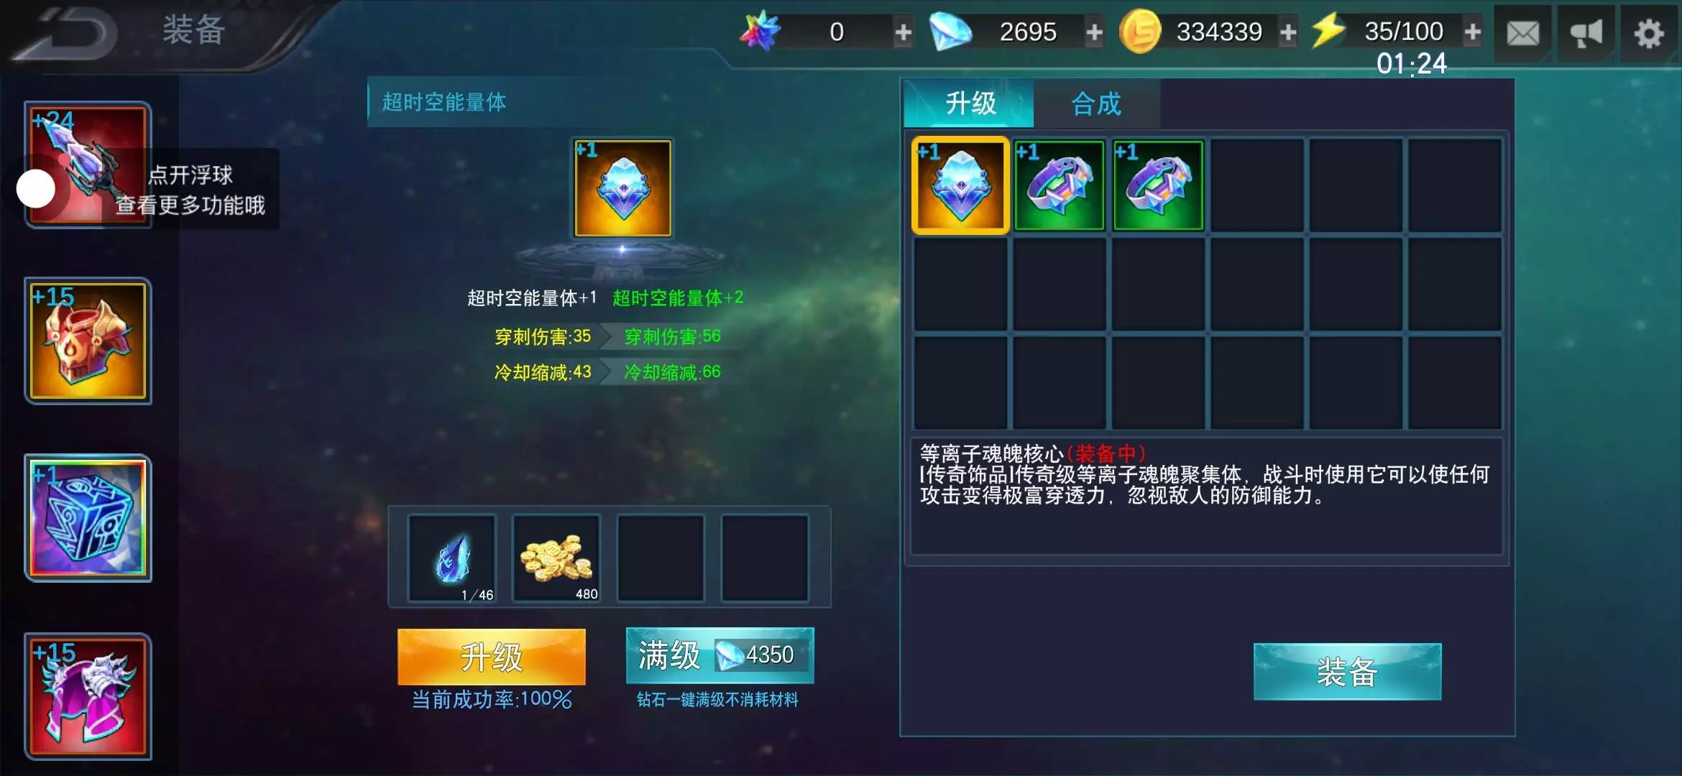Click the blue crystal material slot
This screenshot has width=1682, height=776.
(451, 558)
